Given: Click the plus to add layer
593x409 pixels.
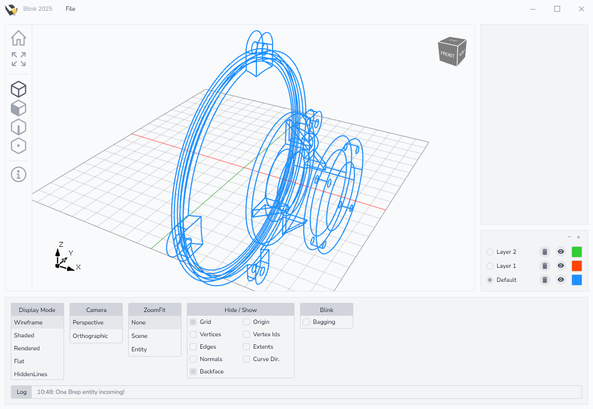Looking at the screenshot, I should point(578,237).
